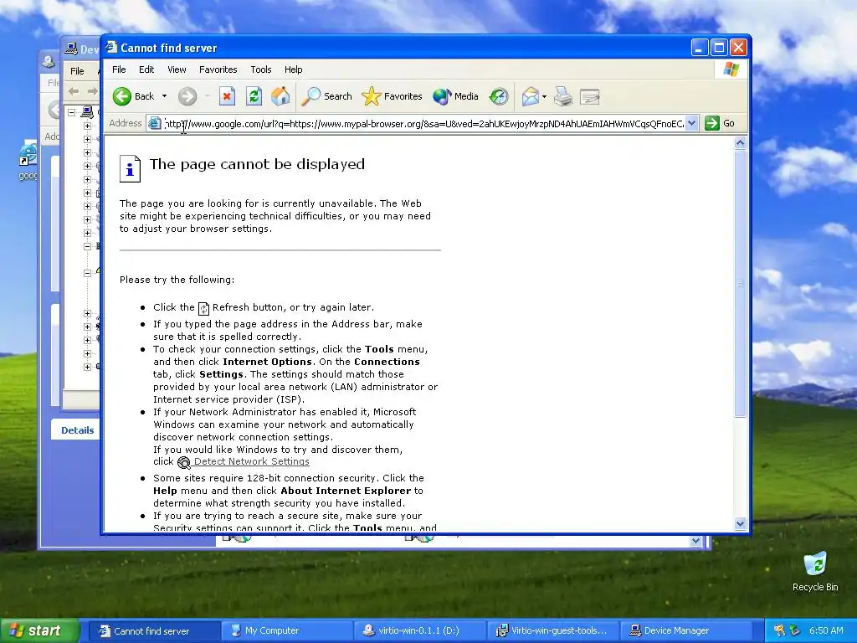Switch to Device Manager taskbar button
Image resolution: width=857 pixels, height=643 pixels.
[x=685, y=630]
